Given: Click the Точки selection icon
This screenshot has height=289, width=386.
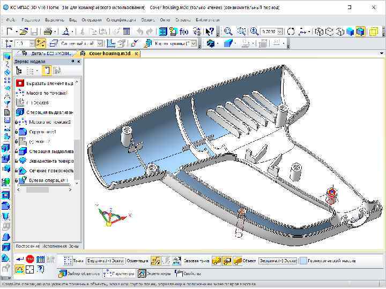Looking at the screenshot, I should [68, 261].
